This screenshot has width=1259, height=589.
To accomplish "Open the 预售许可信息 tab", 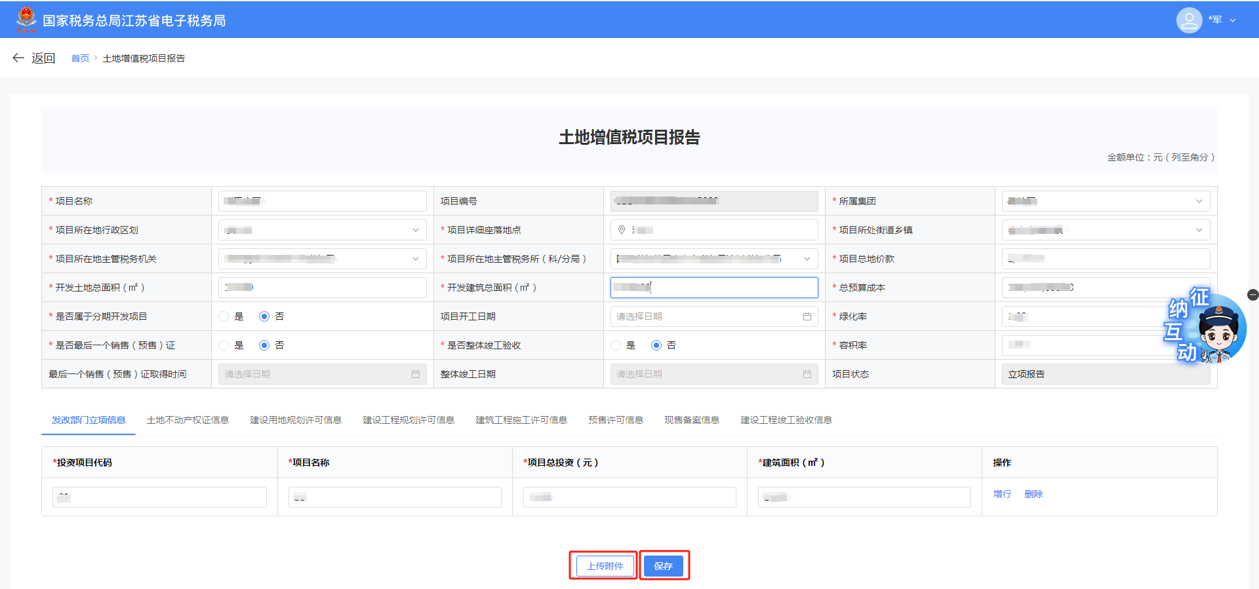I will pos(615,420).
